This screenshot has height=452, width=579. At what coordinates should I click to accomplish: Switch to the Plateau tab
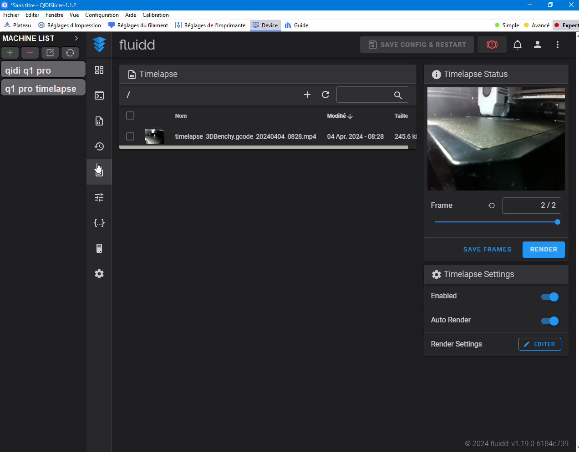point(18,25)
